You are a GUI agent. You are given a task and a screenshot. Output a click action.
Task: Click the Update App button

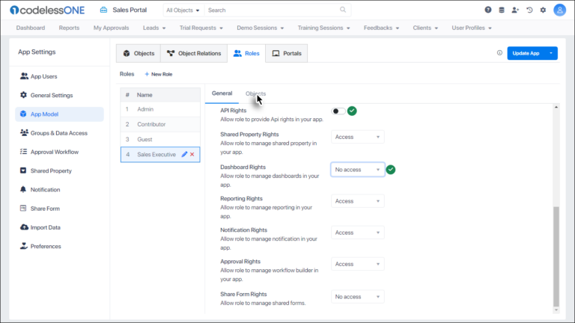pyautogui.click(x=526, y=53)
